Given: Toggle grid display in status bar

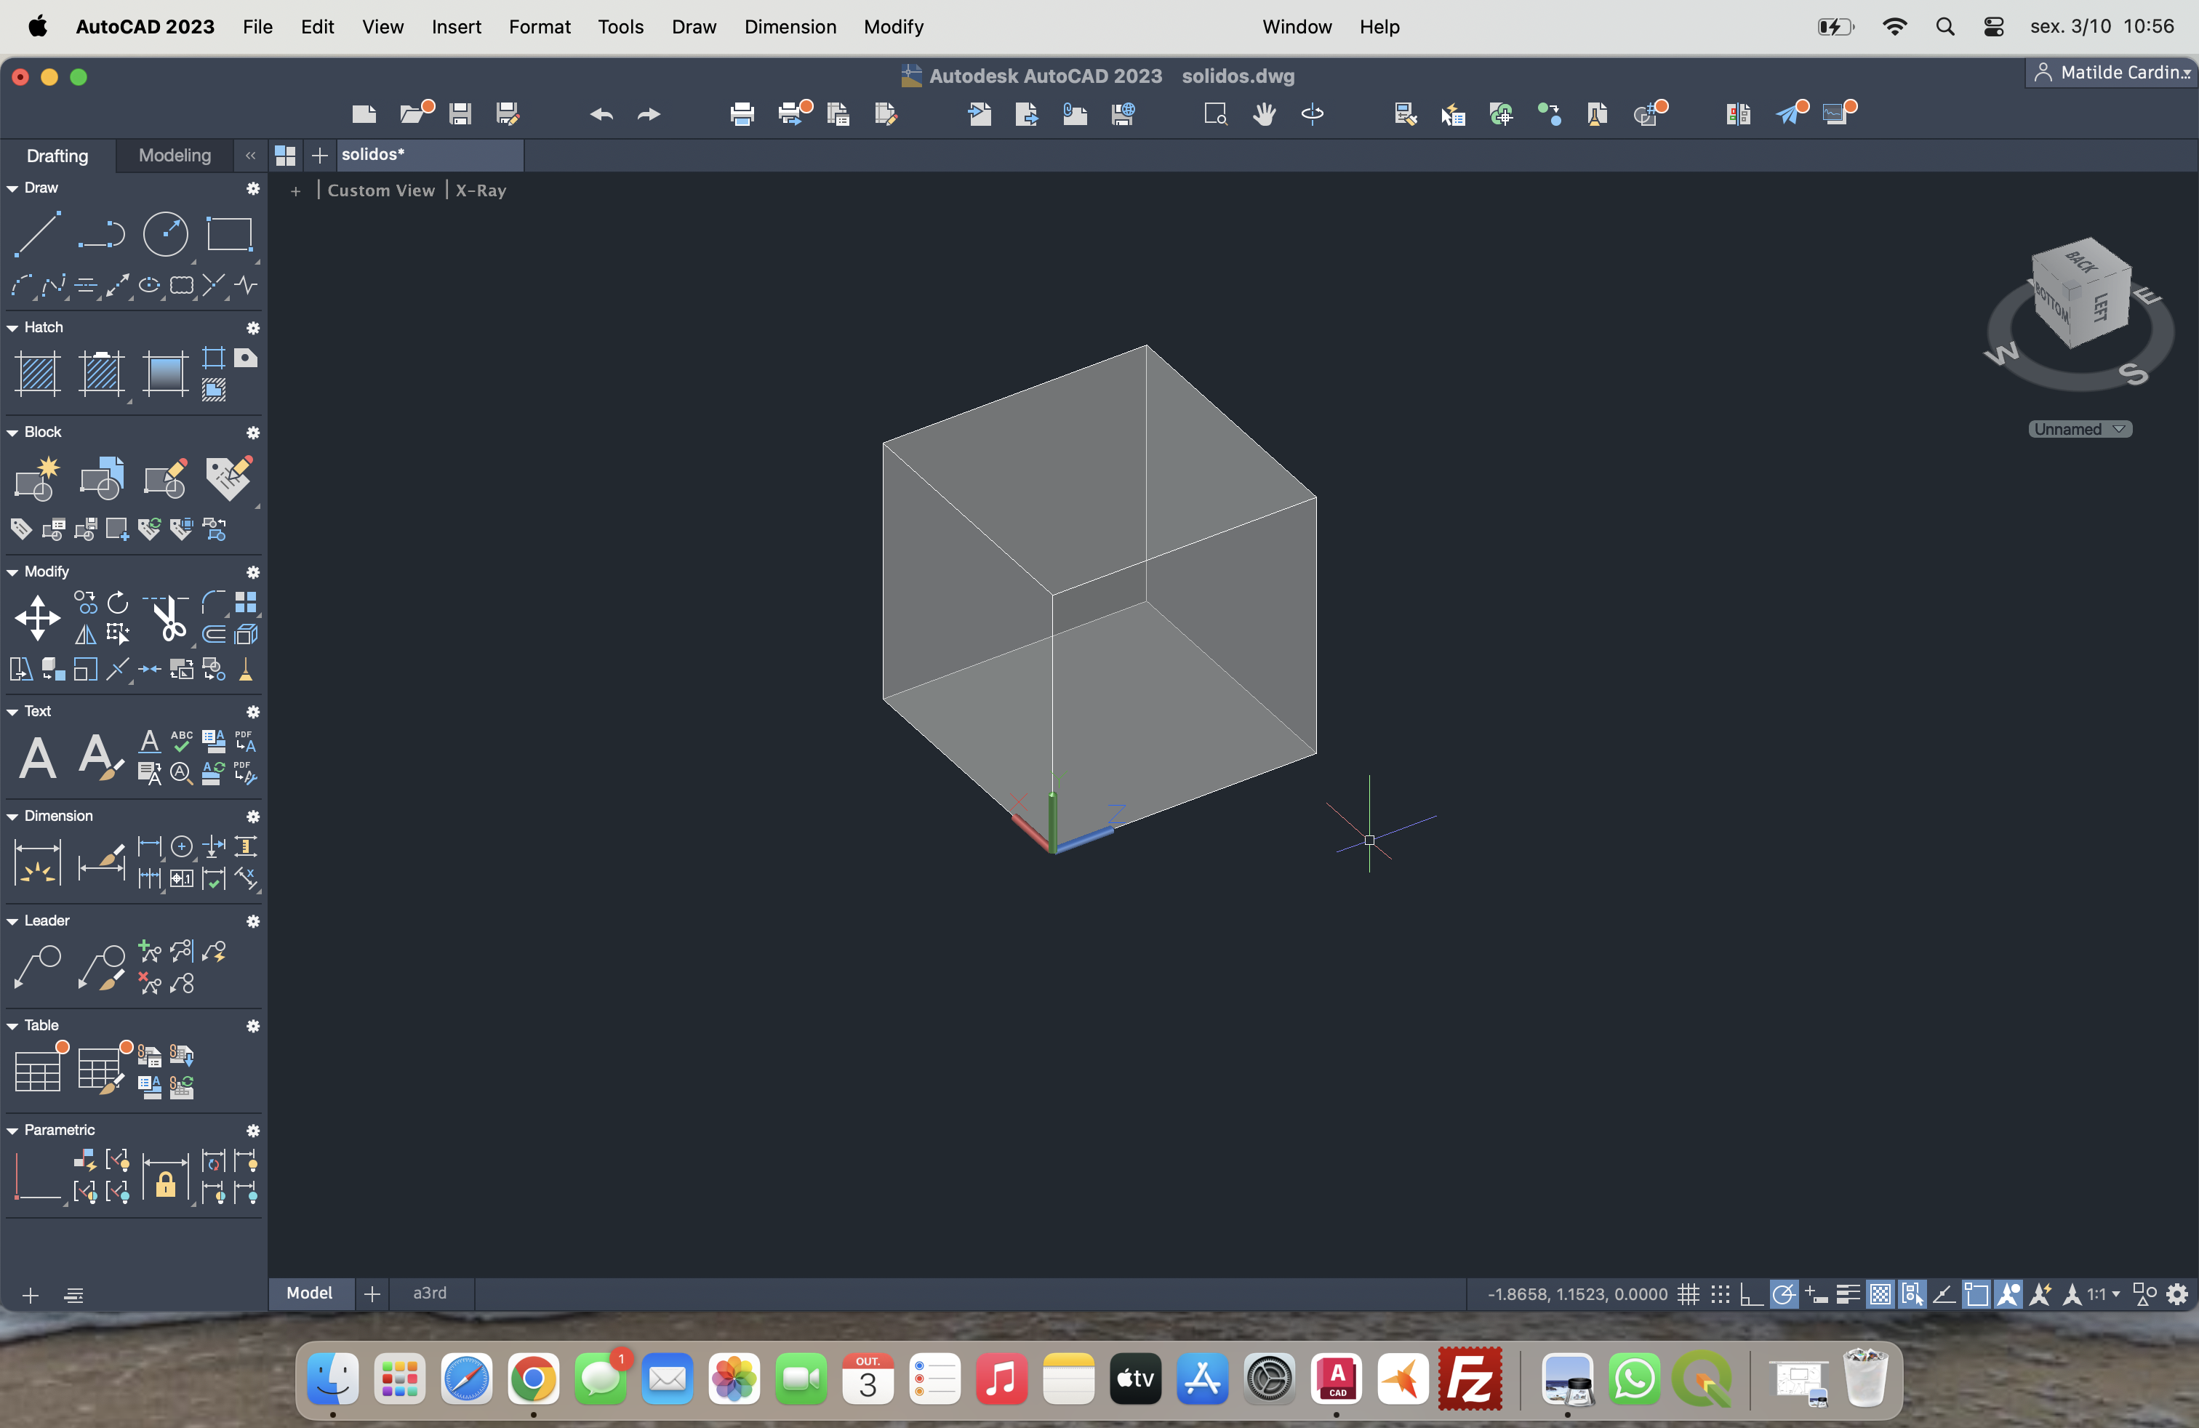Looking at the screenshot, I should 1689,1294.
